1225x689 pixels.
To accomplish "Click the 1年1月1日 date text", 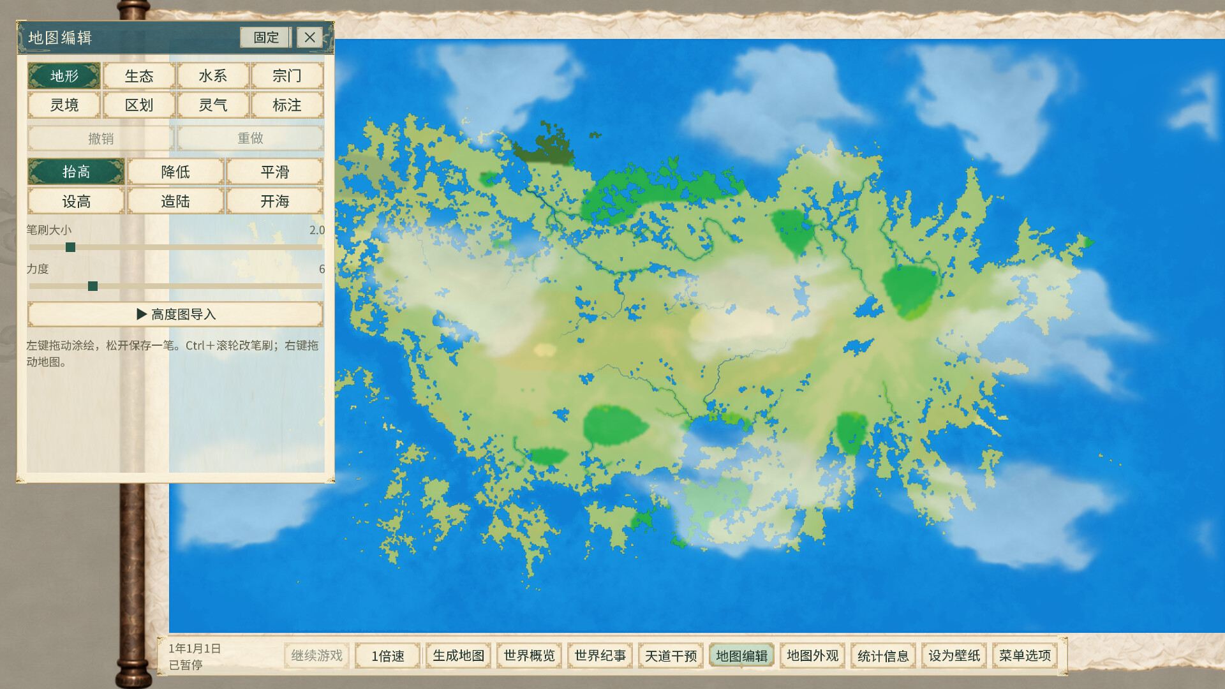I will coord(195,648).
